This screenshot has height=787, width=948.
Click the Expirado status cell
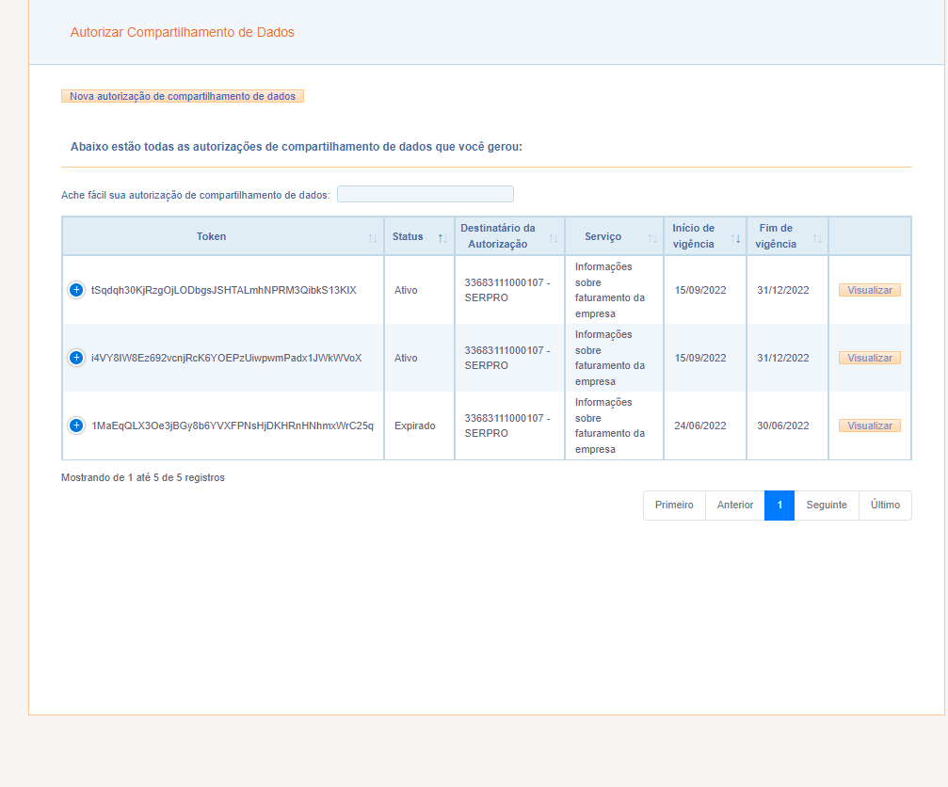[414, 426]
